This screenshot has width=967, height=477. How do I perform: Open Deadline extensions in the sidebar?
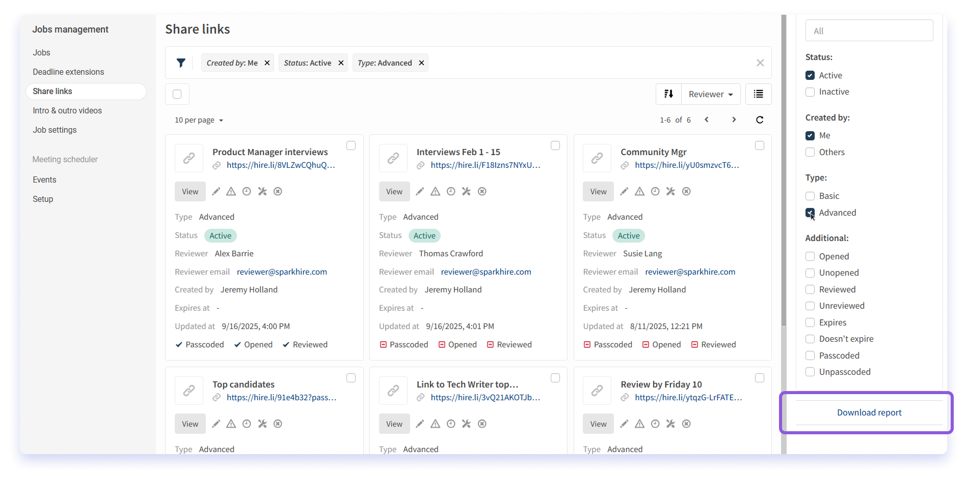68,72
